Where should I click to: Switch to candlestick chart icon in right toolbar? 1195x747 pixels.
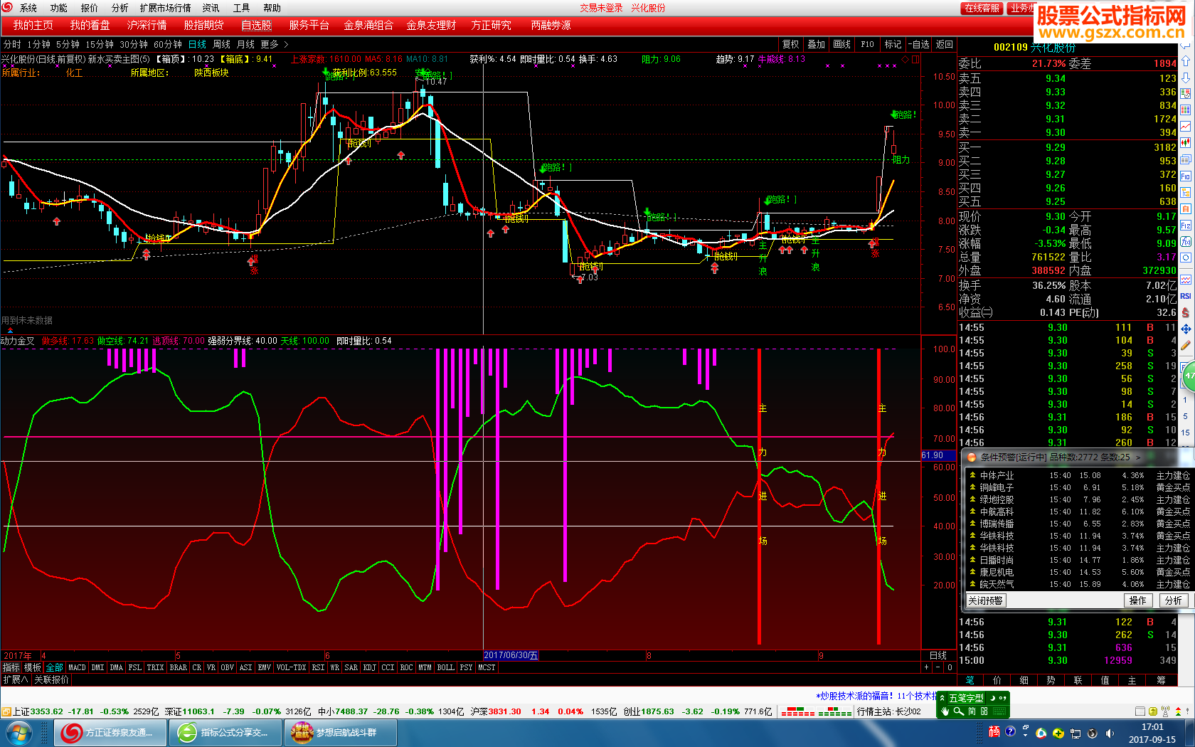[1186, 142]
